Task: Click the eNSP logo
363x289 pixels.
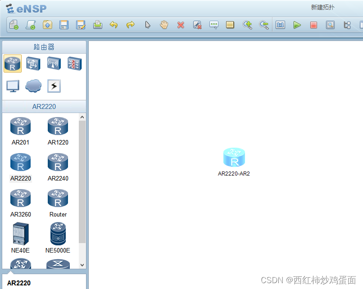Action: (x=26, y=9)
